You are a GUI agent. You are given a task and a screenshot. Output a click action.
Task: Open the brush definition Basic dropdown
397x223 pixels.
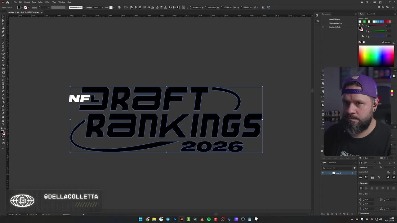pos(83,7)
